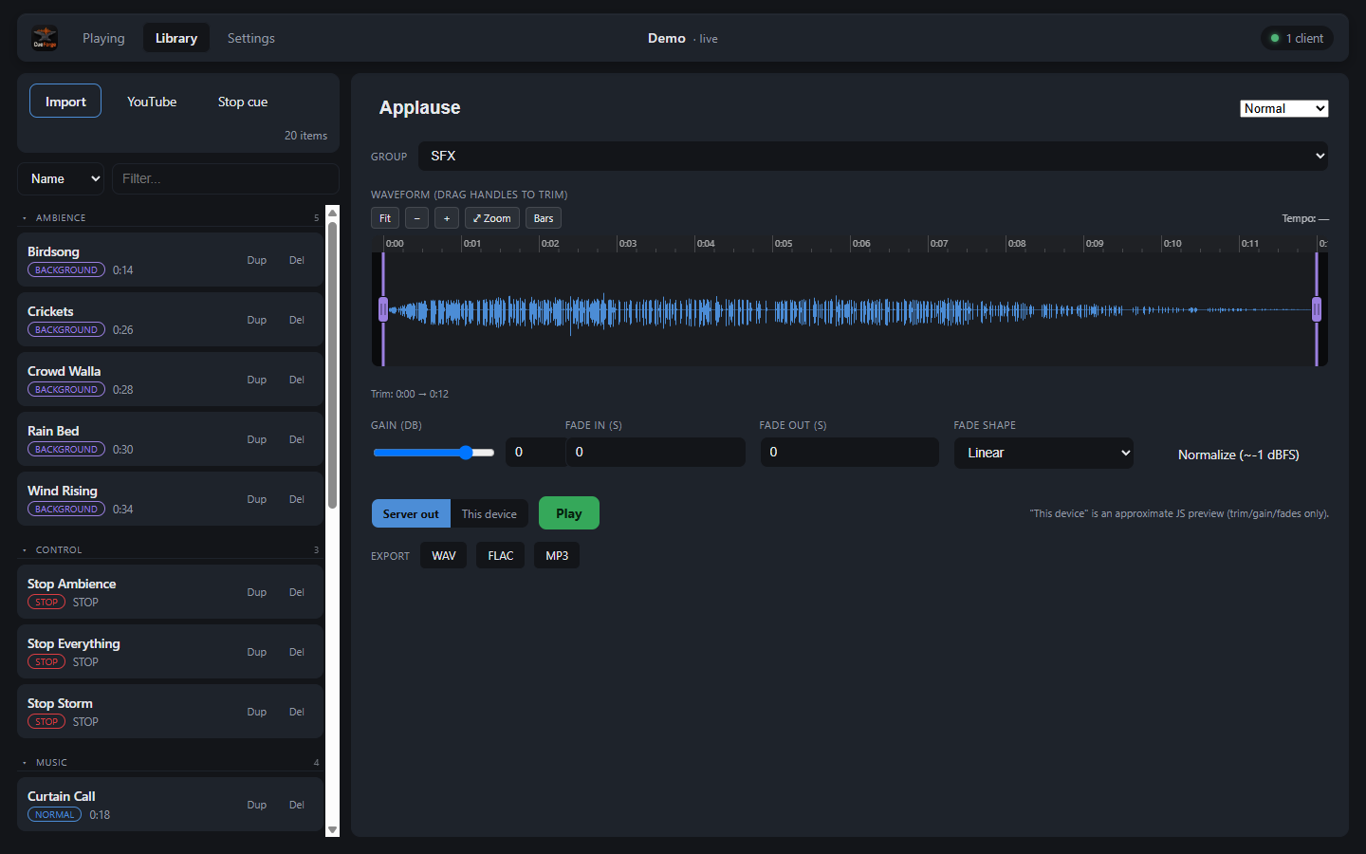This screenshot has height=854, width=1366.
Task: Export as WAV
Action: coord(444,555)
